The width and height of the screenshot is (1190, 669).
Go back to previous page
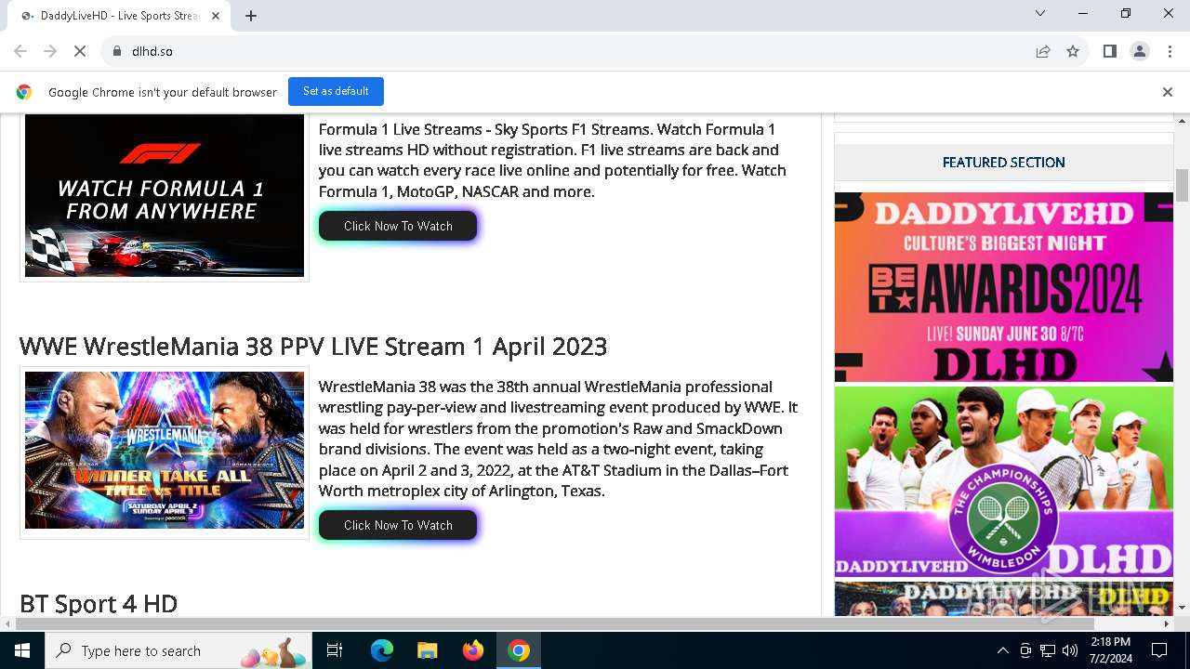tap(20, 51)
